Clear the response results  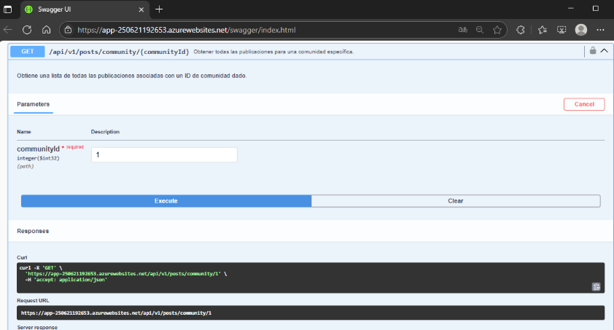[x=456, y=201]
